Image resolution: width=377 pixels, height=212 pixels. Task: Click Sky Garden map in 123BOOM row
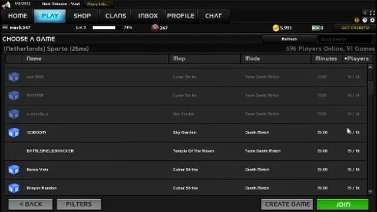184,132
